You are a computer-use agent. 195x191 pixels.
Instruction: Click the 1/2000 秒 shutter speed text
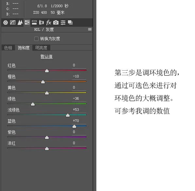tap(59, 6)
